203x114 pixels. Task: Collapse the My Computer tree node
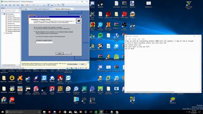(x=2, y=14)
